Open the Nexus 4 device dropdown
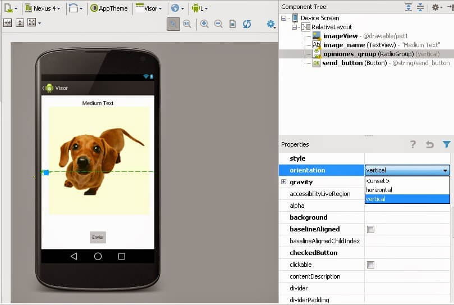 coord(43,8)
